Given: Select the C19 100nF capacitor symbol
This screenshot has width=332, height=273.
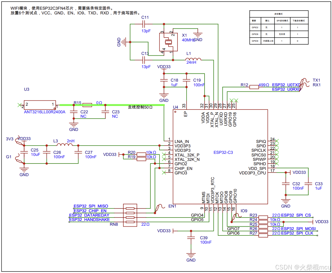Looking at the screenshot, I should pyautogui.click(x=186, y=80).
